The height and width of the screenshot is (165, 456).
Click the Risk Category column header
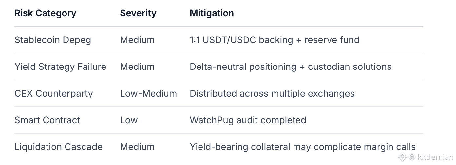[45, 13]
